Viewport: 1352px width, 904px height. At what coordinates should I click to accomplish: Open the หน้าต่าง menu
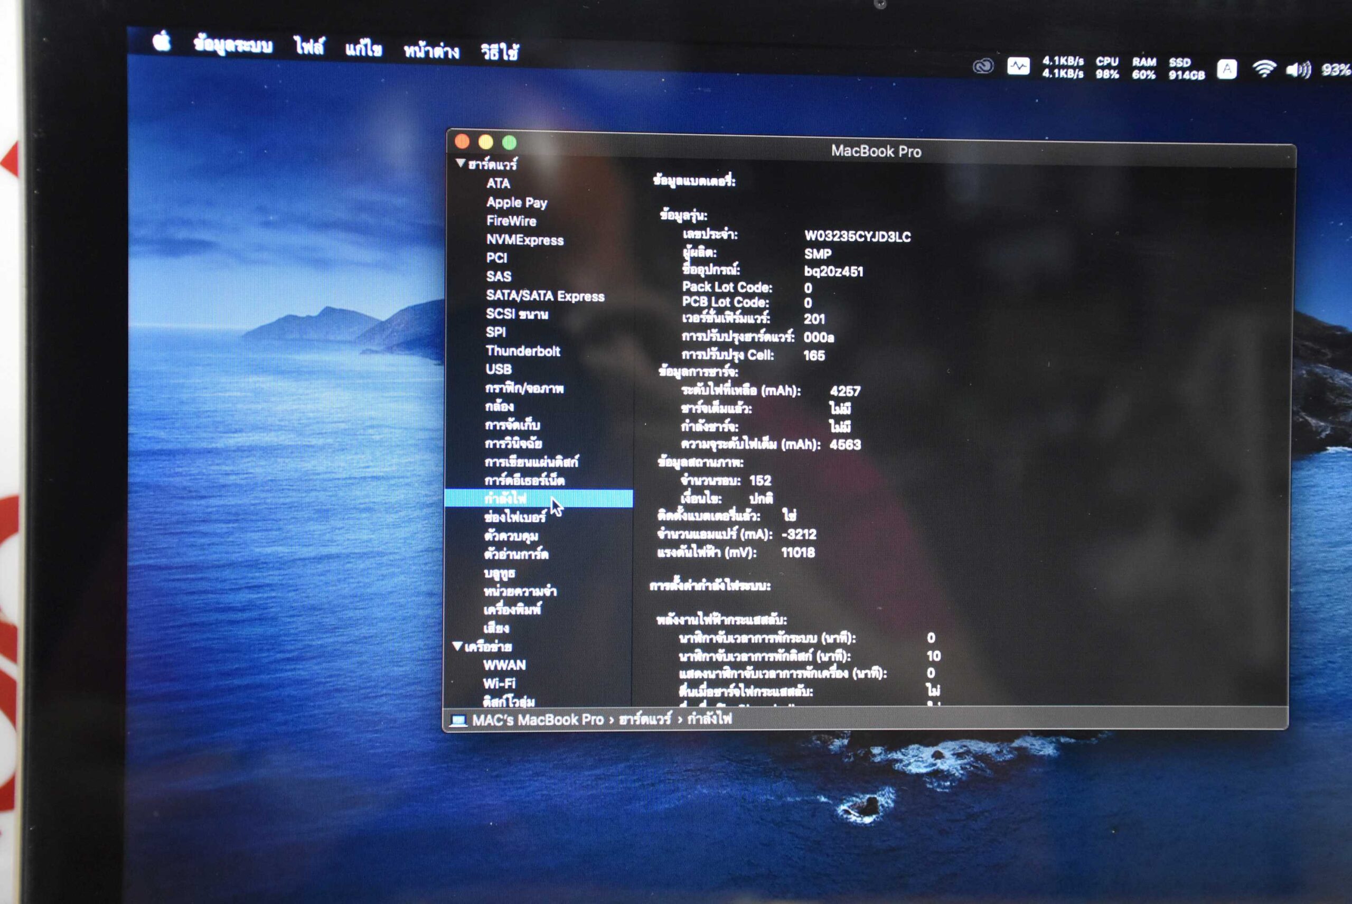pos(431,51)
